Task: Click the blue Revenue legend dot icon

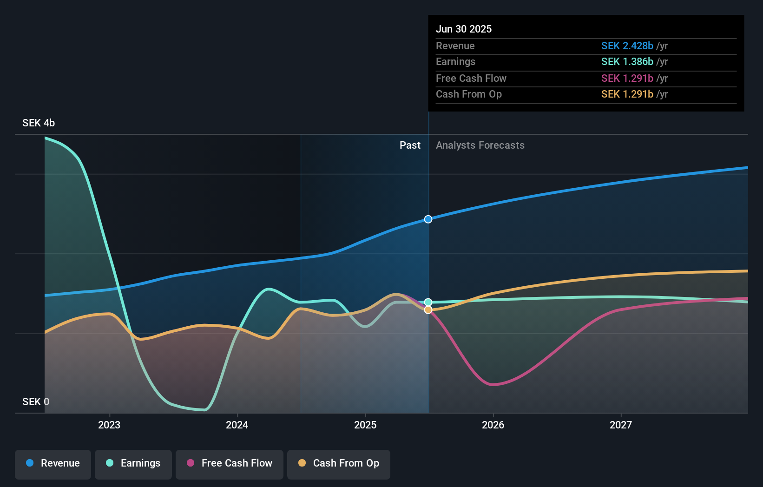Action: point(29,463)
